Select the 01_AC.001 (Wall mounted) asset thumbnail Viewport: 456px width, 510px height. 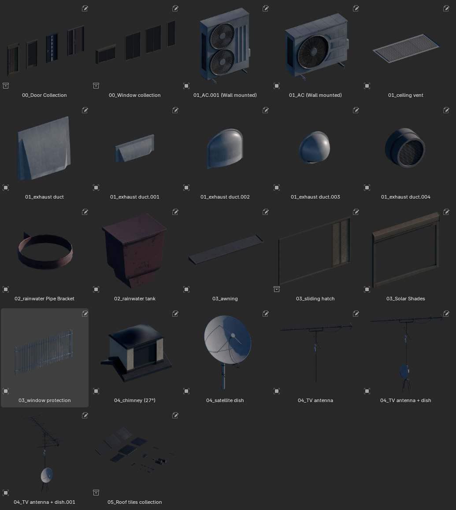pos(225,45)
